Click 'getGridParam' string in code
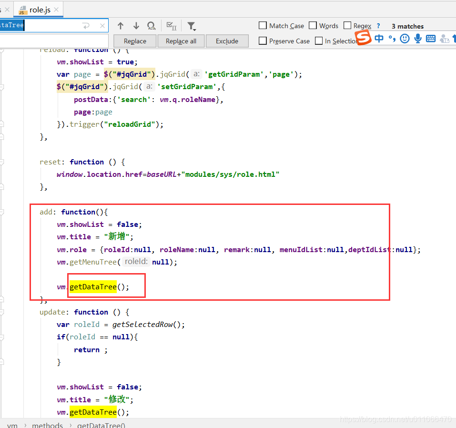This screenshot has width=456, height=428. [x=234, y=74]
